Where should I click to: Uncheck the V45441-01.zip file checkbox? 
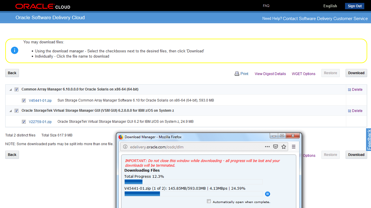pyautogui.click(x=24, y=100)
